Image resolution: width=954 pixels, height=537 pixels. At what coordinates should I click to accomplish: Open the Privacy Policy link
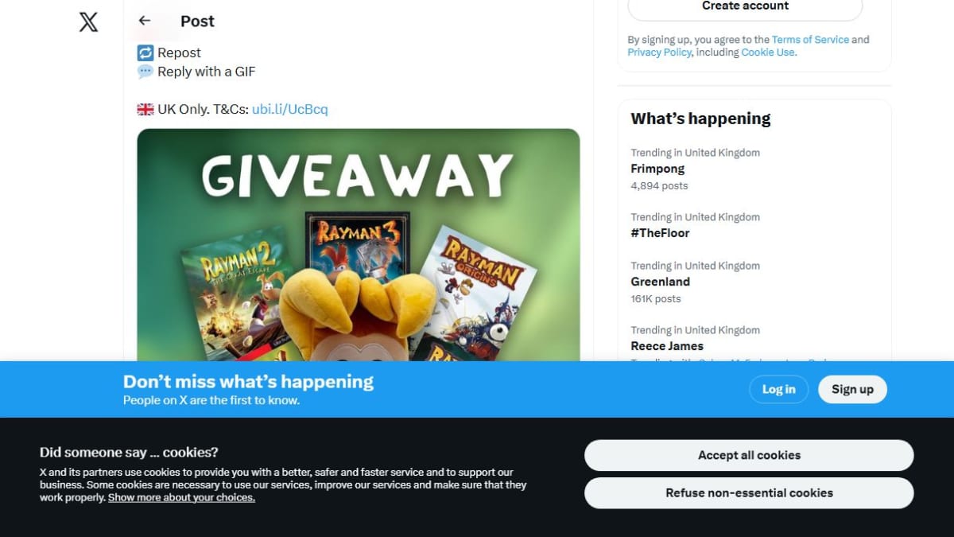point(660,52)
